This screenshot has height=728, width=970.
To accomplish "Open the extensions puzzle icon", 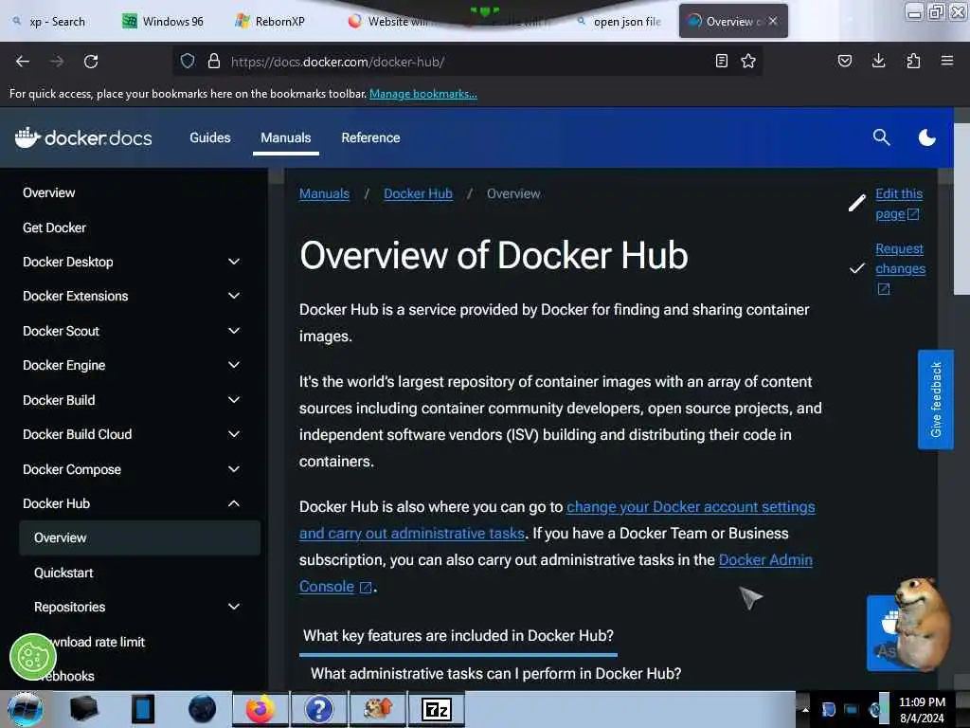I will tap(913, 61).
